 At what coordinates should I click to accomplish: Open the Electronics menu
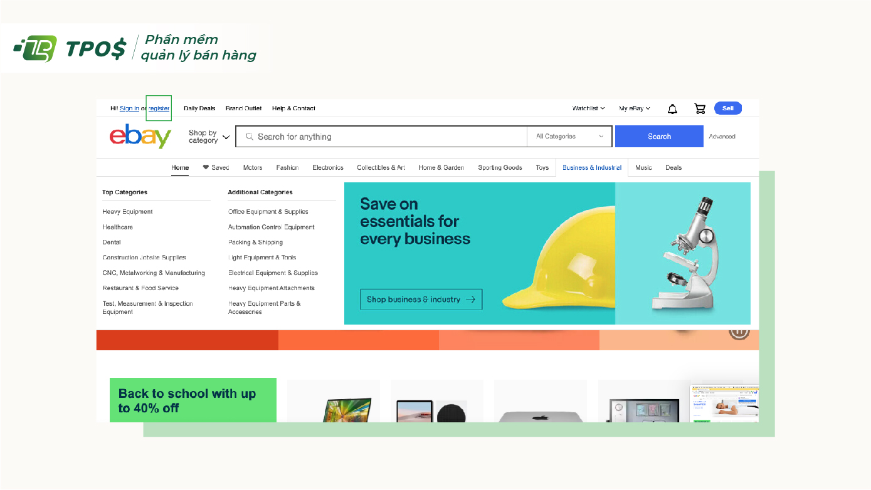click(328, 167)
